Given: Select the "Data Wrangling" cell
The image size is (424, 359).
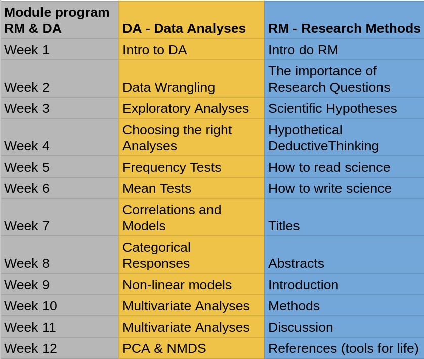Looking at the screenshot, I should coord(191,79).
